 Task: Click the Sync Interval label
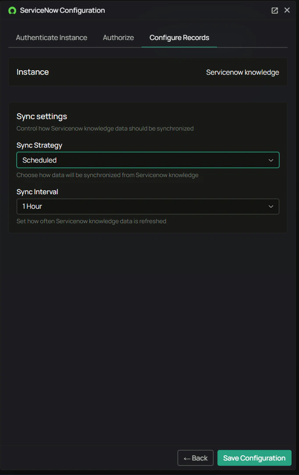coord(37,192)
